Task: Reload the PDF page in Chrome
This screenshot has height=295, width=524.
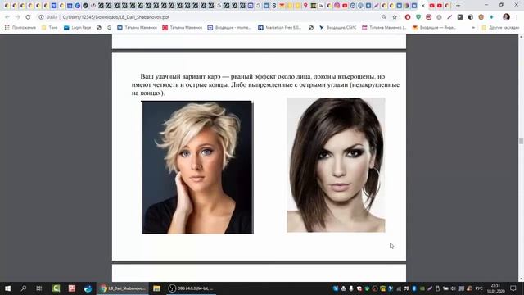Action: [28, 17]
